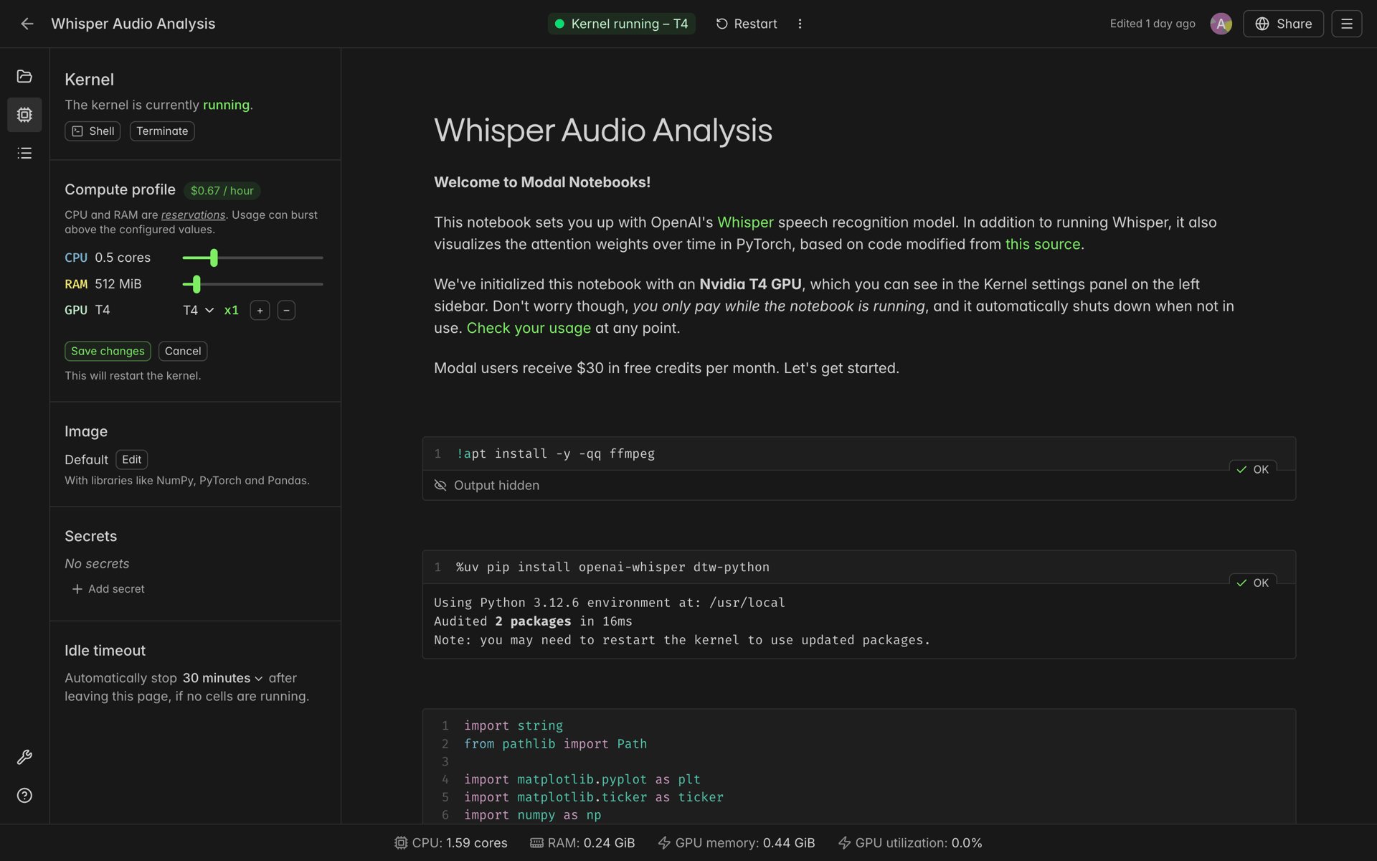Click the Welcome to Modal Notebooks! text
Screen dimensions: 1377x861
pos(542,182)
